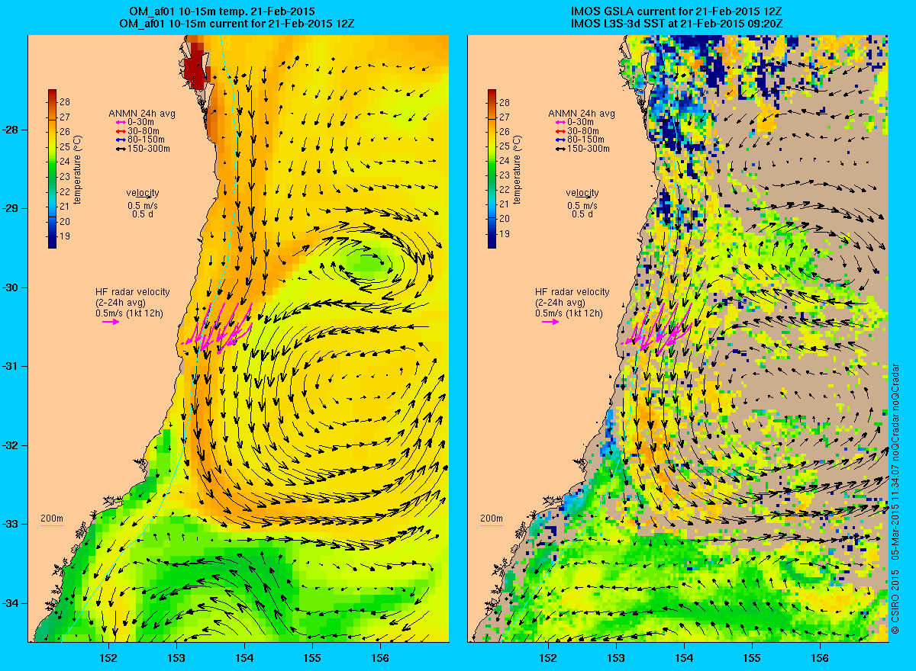916x671 pixels.
Task: Click the 'temperature (°C)' label of OM_af01 colorbar
Action: point(78,169)
